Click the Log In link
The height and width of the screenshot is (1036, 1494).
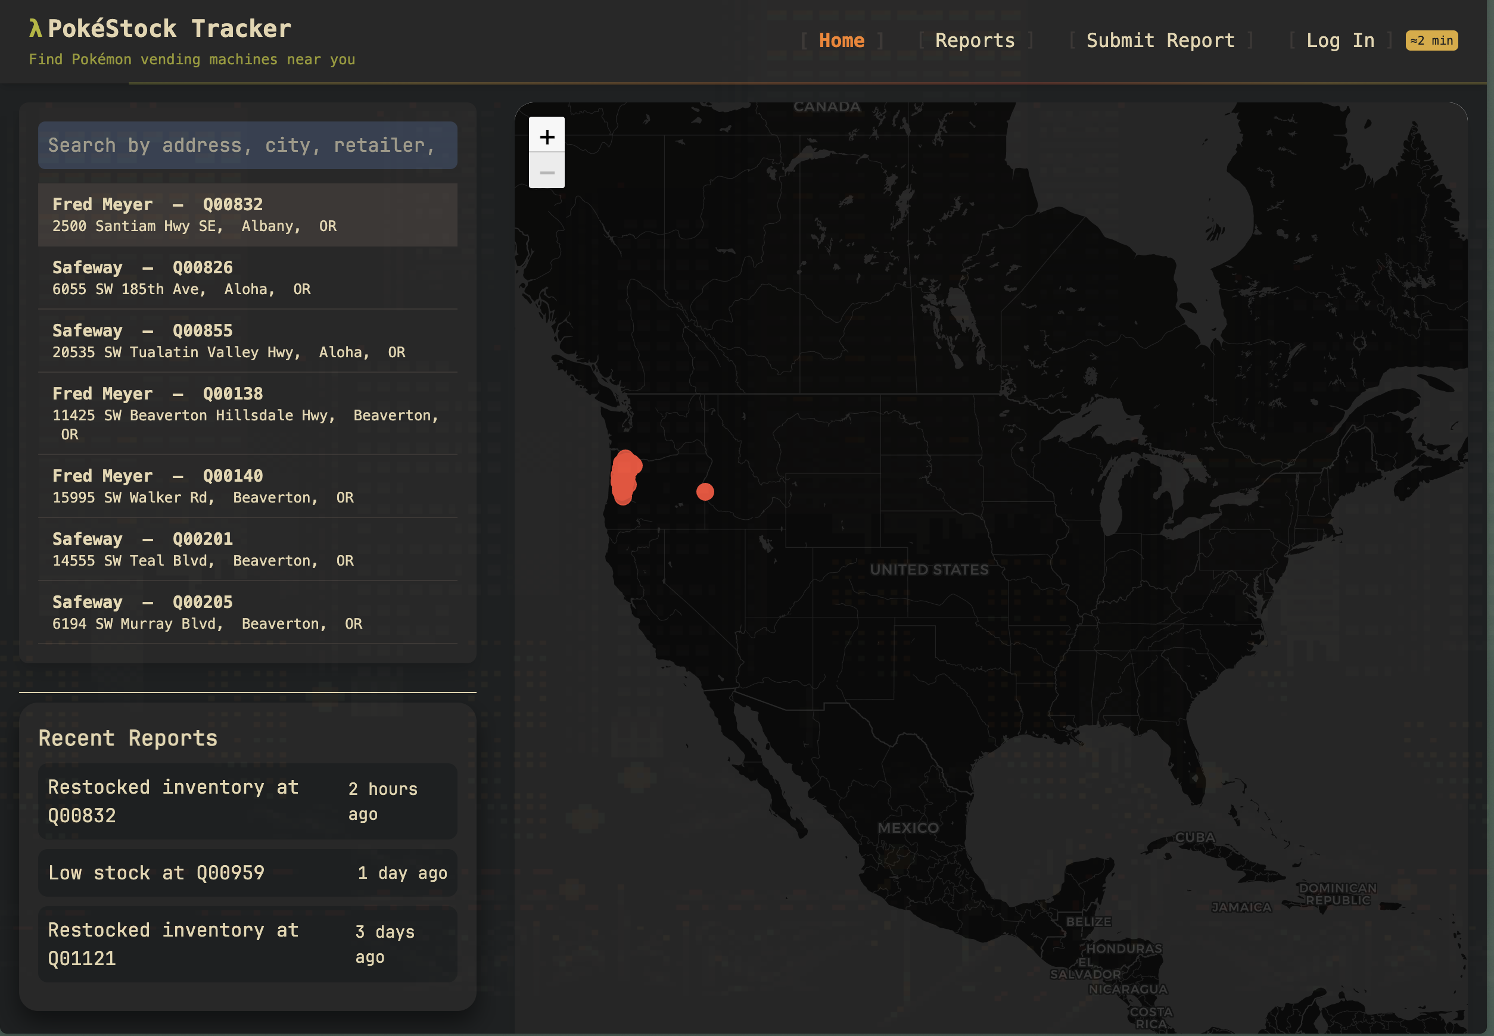pyautogui.click(x=1340, y=40)
